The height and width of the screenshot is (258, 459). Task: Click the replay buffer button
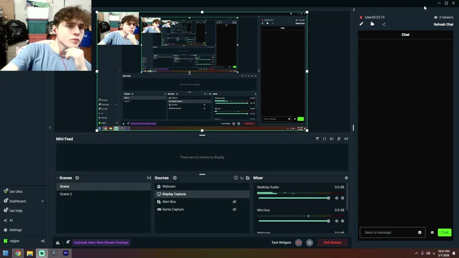[309, 243]
